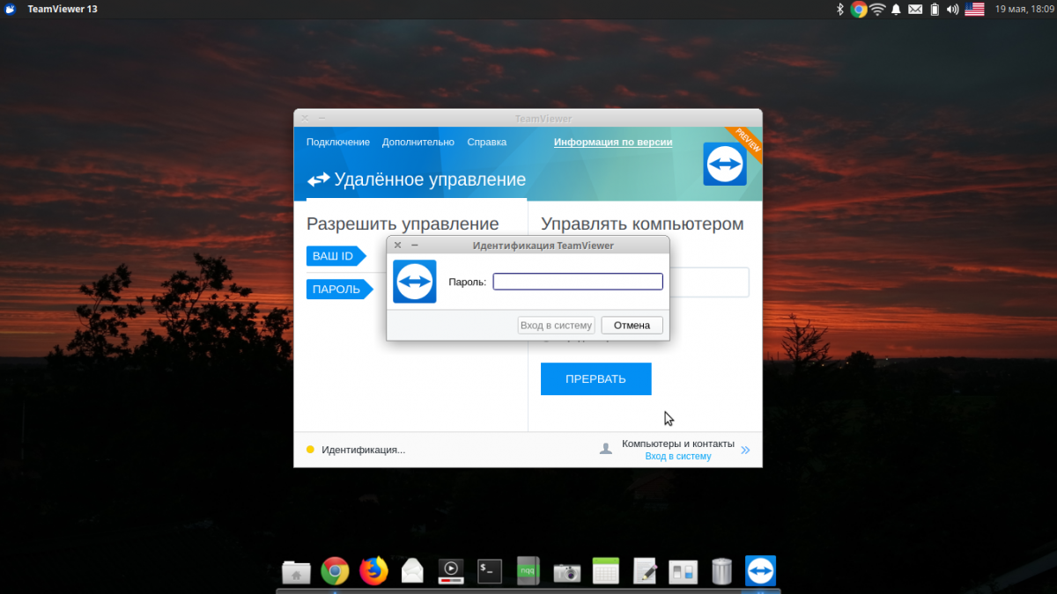This screenshot has width=1057, height=594.
Task: Open the volume control in top panel
Action: tap(952, 9)
